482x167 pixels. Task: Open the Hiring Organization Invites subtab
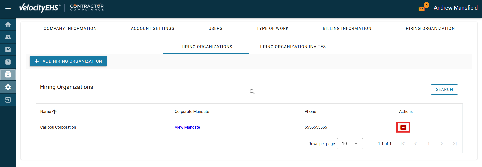[292, 47]
